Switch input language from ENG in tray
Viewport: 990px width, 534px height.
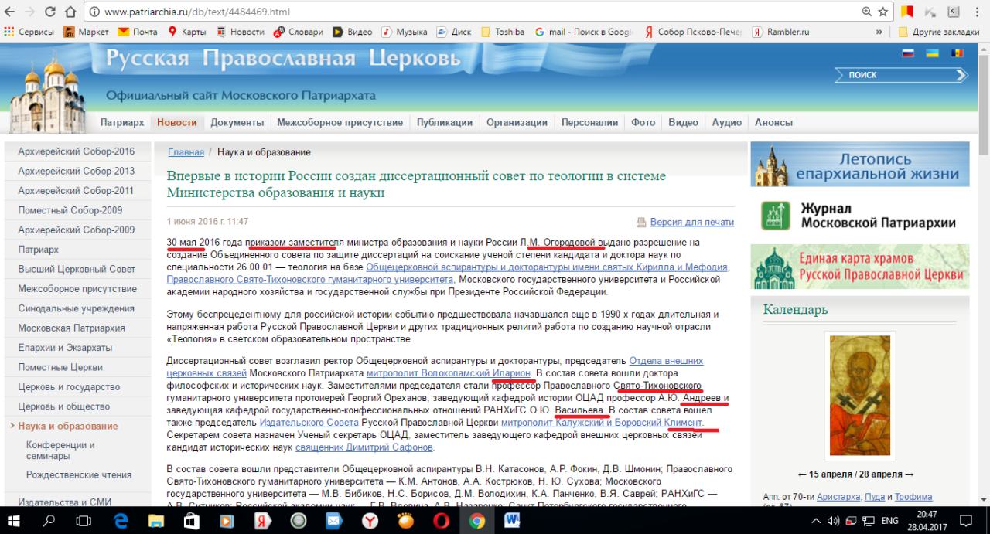(889, 520)
